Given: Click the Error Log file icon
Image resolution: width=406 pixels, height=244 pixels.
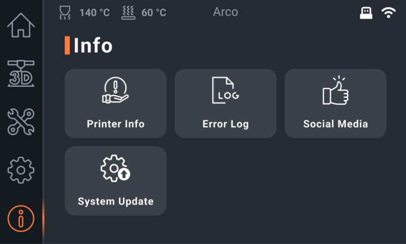Looking at the screenshot, I should (x=225, y=91).
